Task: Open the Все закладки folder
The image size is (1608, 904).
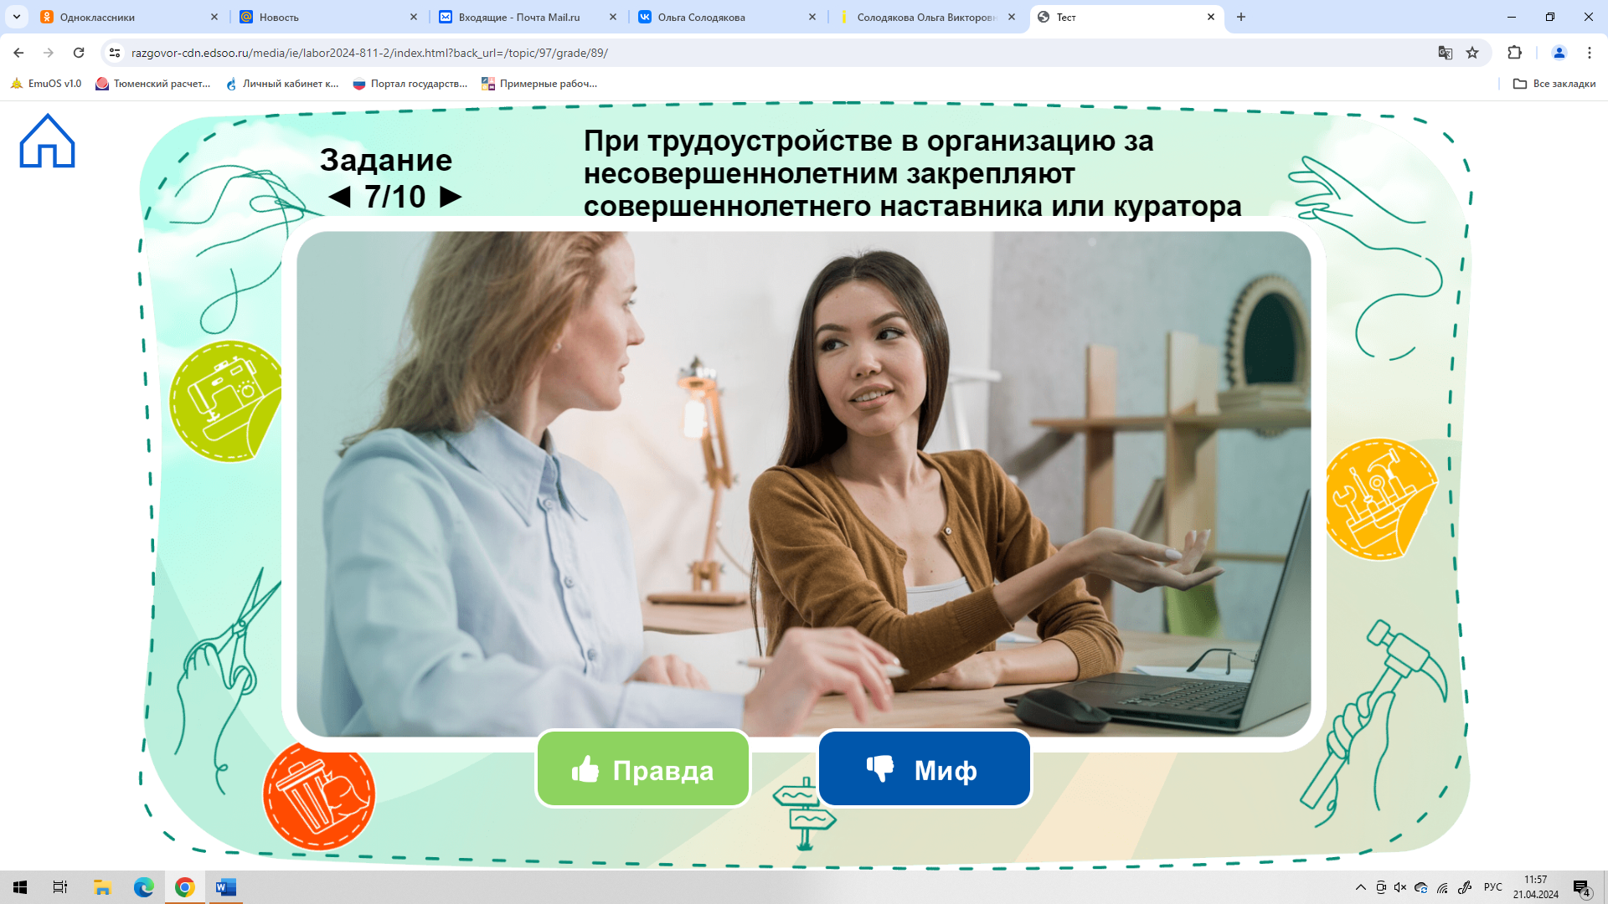Action: tap(1554, 84)
